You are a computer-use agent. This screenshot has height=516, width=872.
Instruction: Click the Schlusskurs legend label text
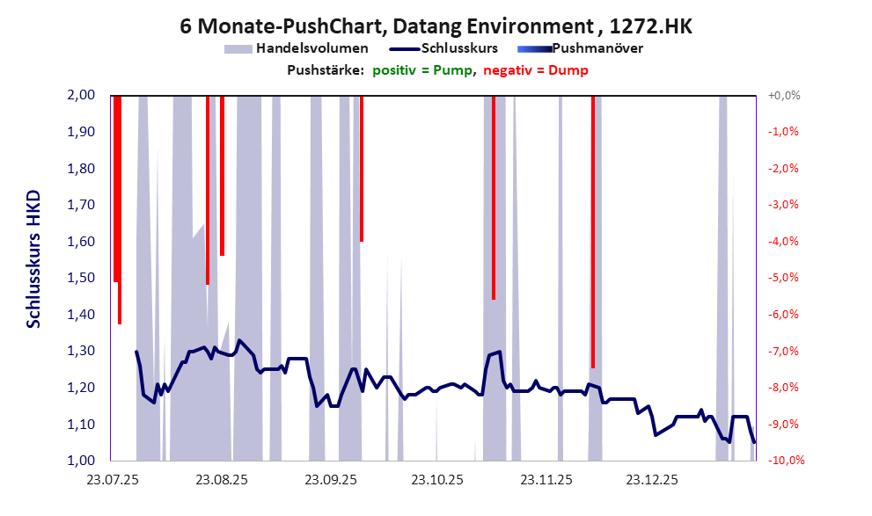[x=460, y=49]
